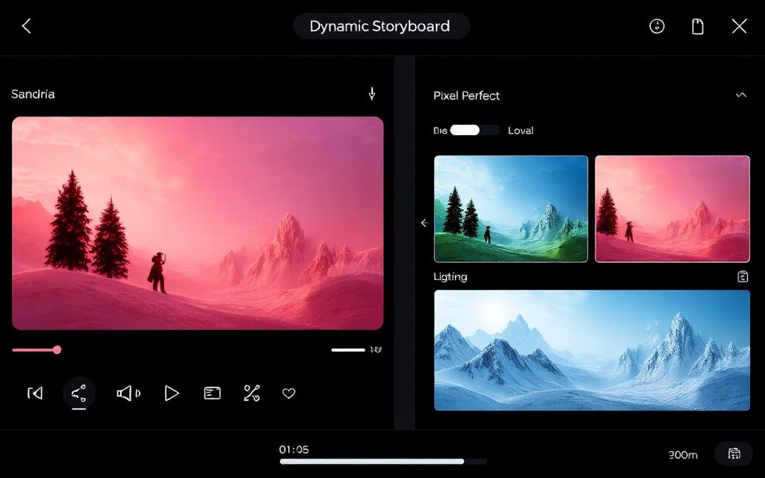Click the Pixel Perfect heading
The image size is (765, 478).
[466, 96]
